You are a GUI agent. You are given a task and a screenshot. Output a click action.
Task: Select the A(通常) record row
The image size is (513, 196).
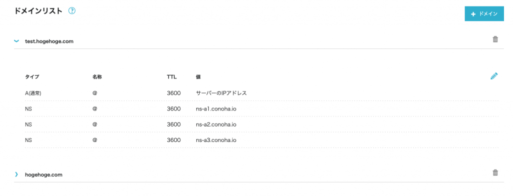point(262,93)
